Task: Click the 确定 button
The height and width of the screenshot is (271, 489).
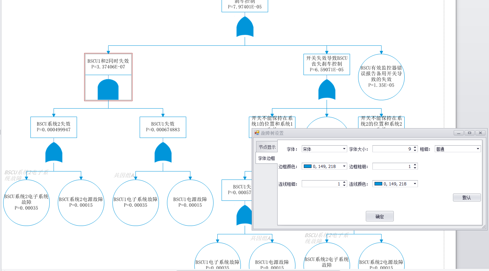Action: [379, 216]
